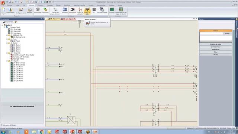The height and width of the screenshot is (134, 238).
Task: Select 09 - Electrical Panel in tree
Action: pos(19,37)
